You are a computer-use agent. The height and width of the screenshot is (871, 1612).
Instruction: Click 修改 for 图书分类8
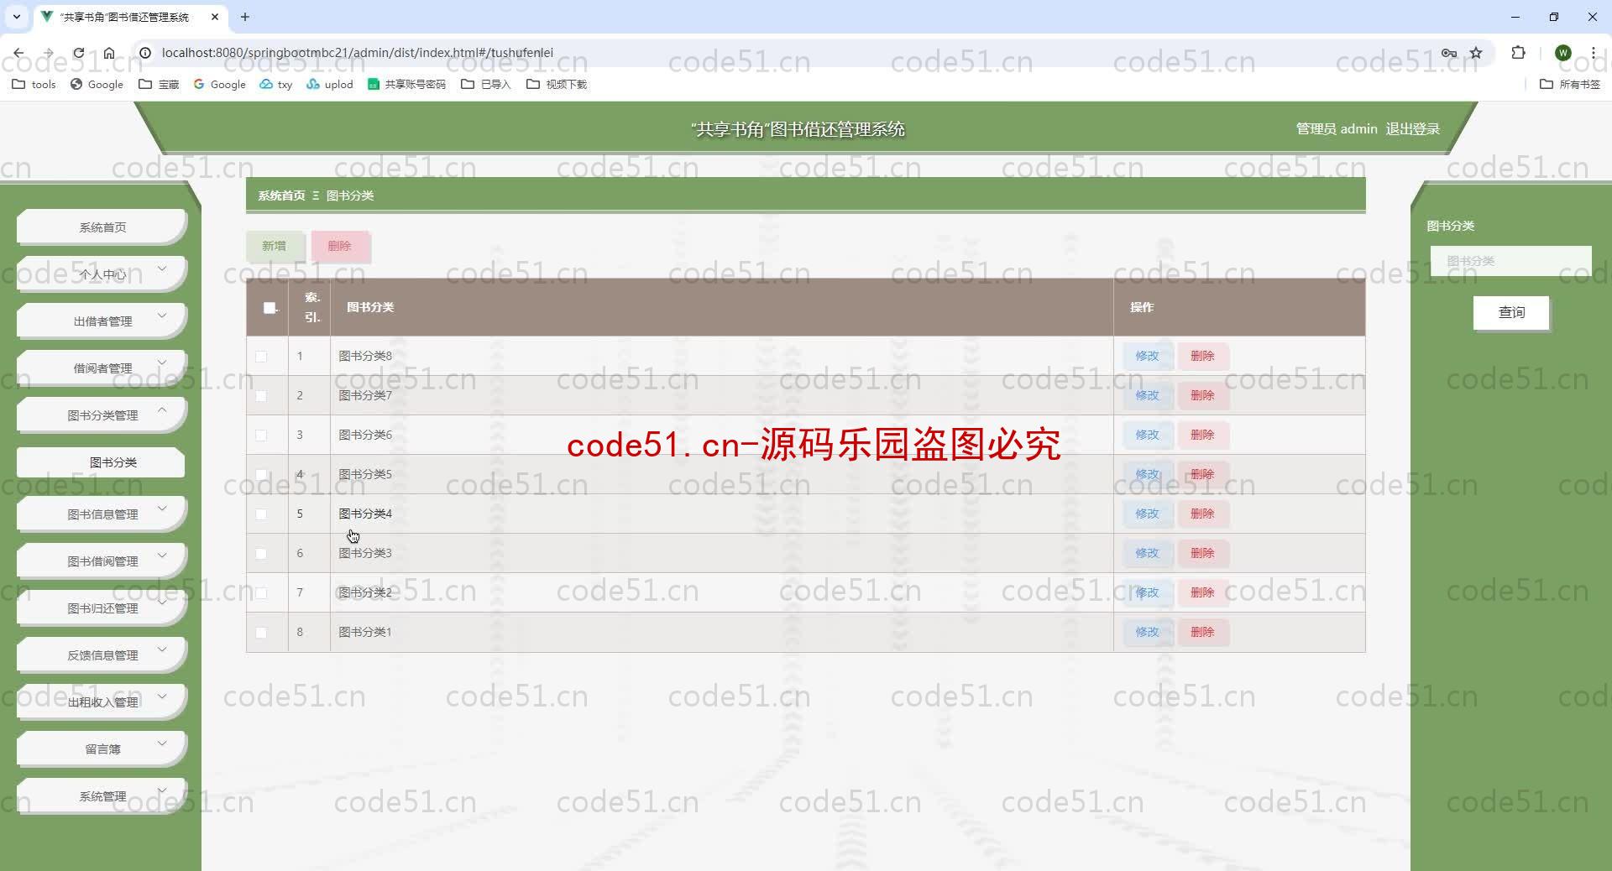pos(1147,356)
